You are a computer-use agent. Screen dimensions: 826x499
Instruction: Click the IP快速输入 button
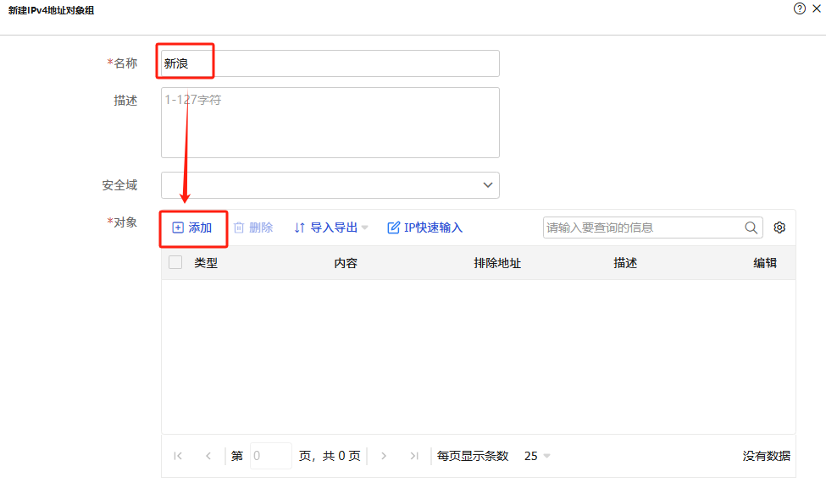(x=425, y=228)
